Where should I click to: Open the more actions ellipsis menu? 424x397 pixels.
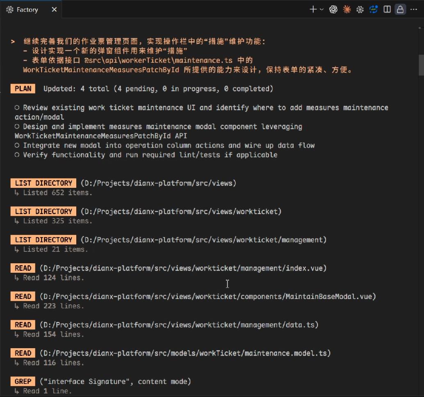[x=413, y=9]
